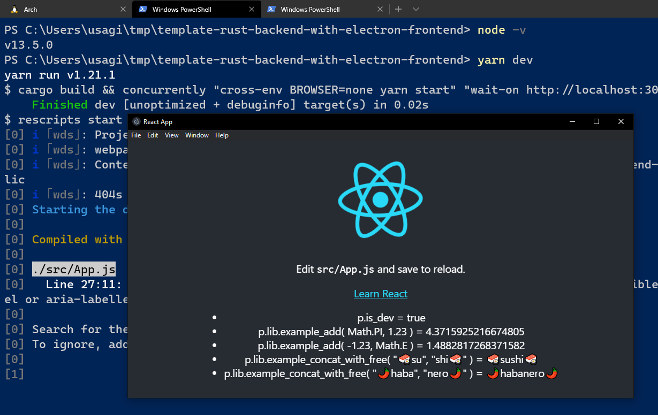This screenshot has height=415, width=658.
Task: Open the File menu in React App
Action: [136, 135]
